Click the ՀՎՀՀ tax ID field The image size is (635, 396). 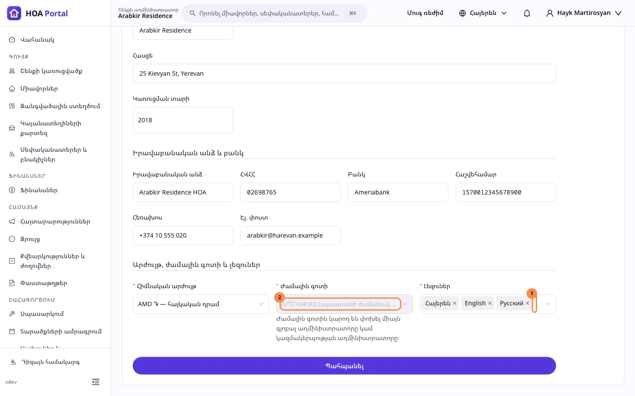tap(291, 192)
